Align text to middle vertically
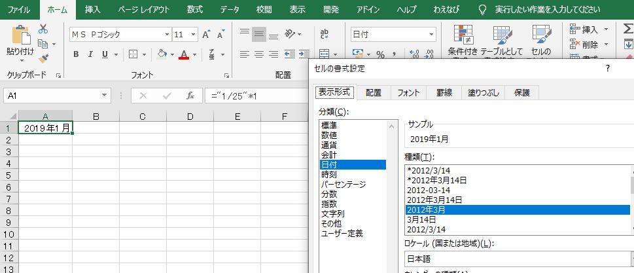This screenshot has height=273, width=634. pos(259,35)
